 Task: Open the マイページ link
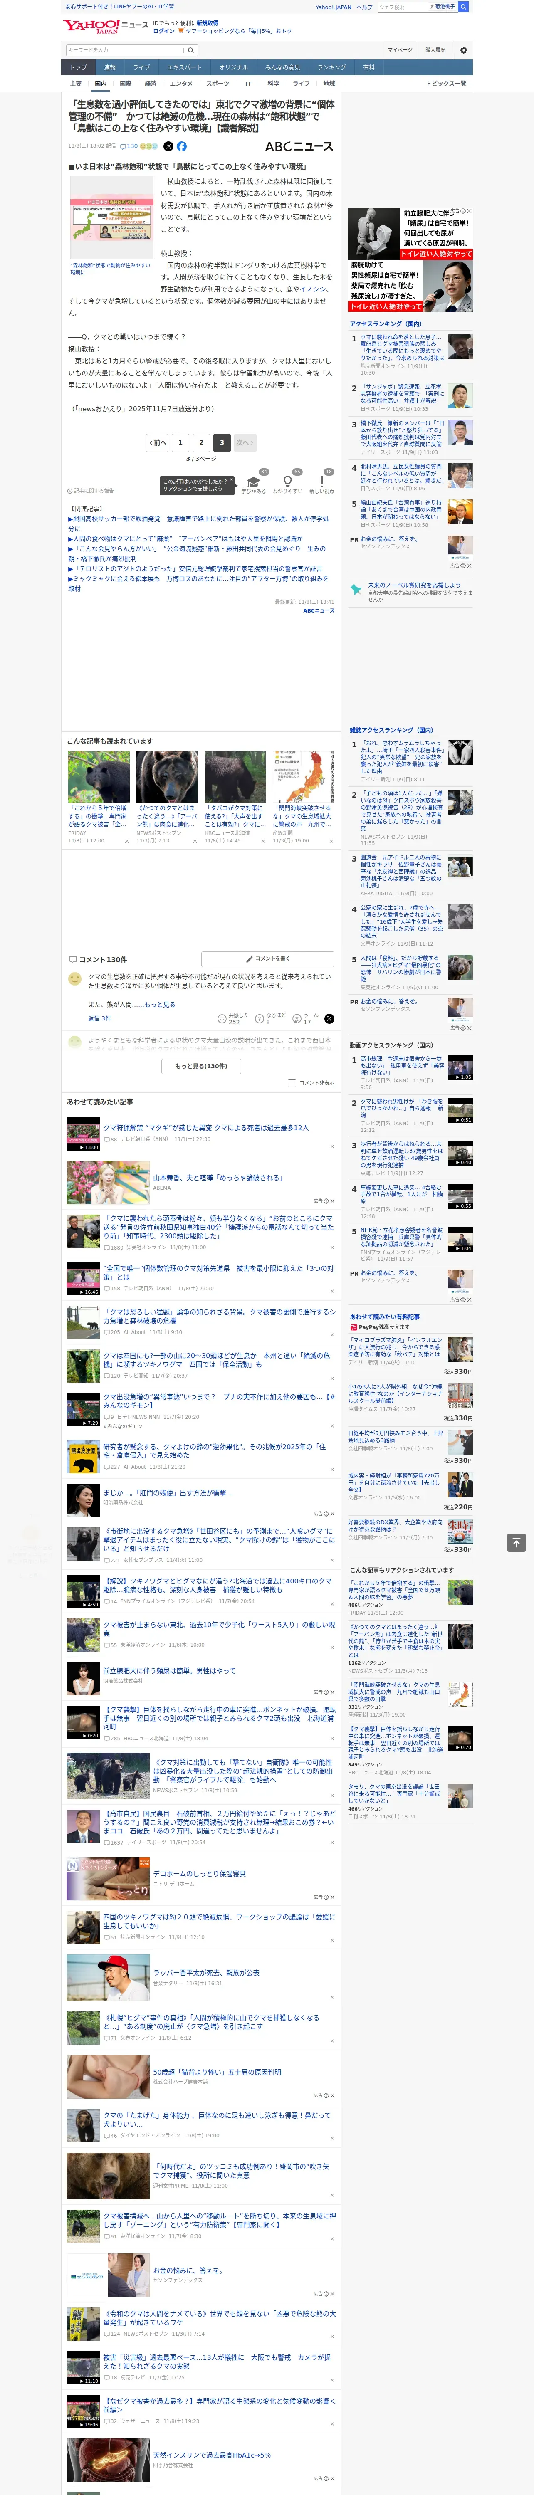pyautogui.click(x=399, y=50)
